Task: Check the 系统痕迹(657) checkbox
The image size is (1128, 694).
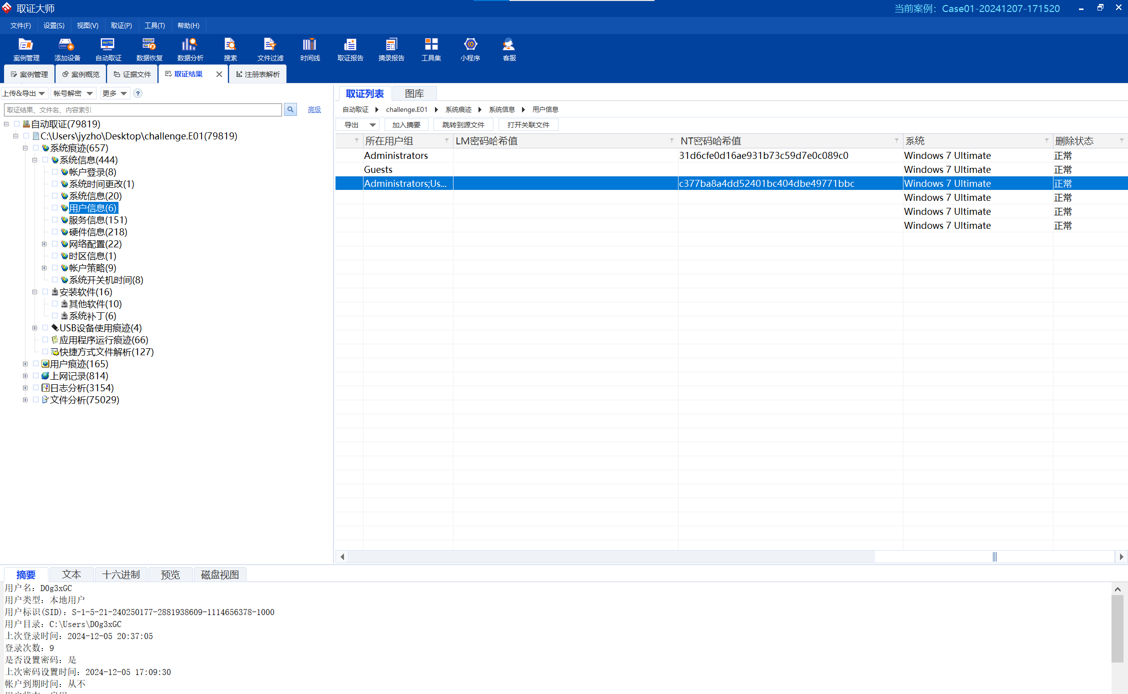Action: tap(35, 147)
